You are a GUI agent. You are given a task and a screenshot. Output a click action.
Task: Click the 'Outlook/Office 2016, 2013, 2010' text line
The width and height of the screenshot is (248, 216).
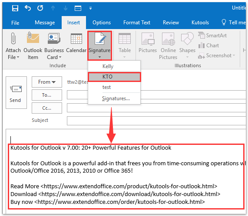coord(72,171)
